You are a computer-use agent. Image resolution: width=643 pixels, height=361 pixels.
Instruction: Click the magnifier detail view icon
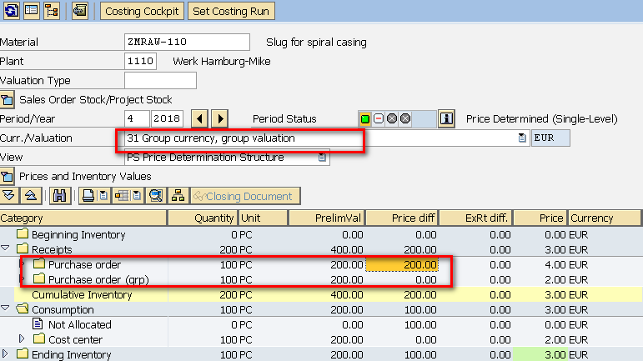155,196
